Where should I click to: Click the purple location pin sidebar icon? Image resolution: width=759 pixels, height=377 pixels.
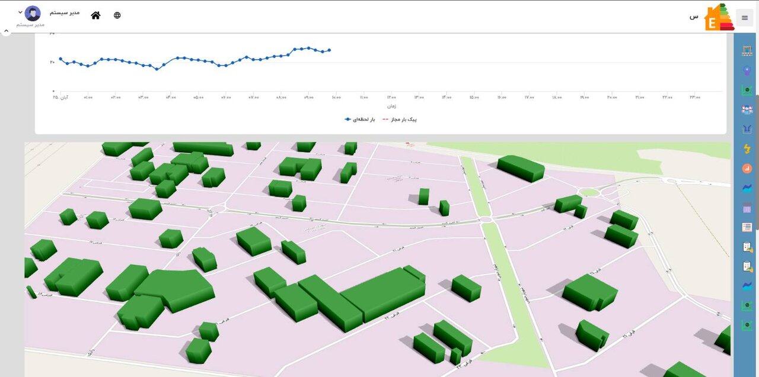tap(747, 71)
